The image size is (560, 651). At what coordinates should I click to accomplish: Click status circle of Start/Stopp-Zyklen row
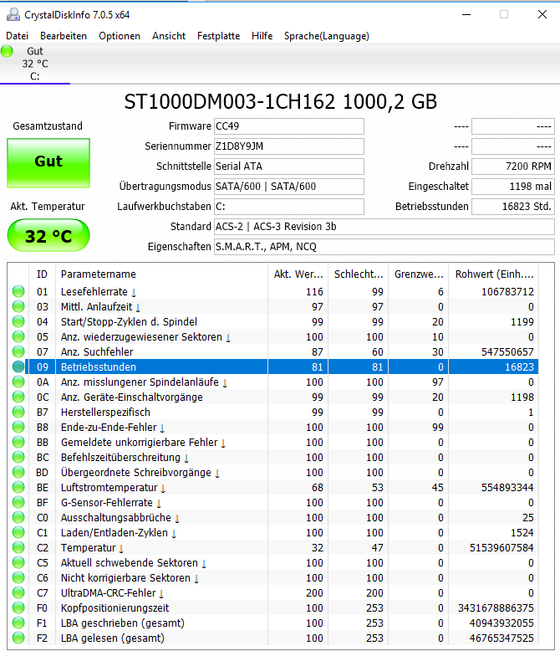pos(18,322)
